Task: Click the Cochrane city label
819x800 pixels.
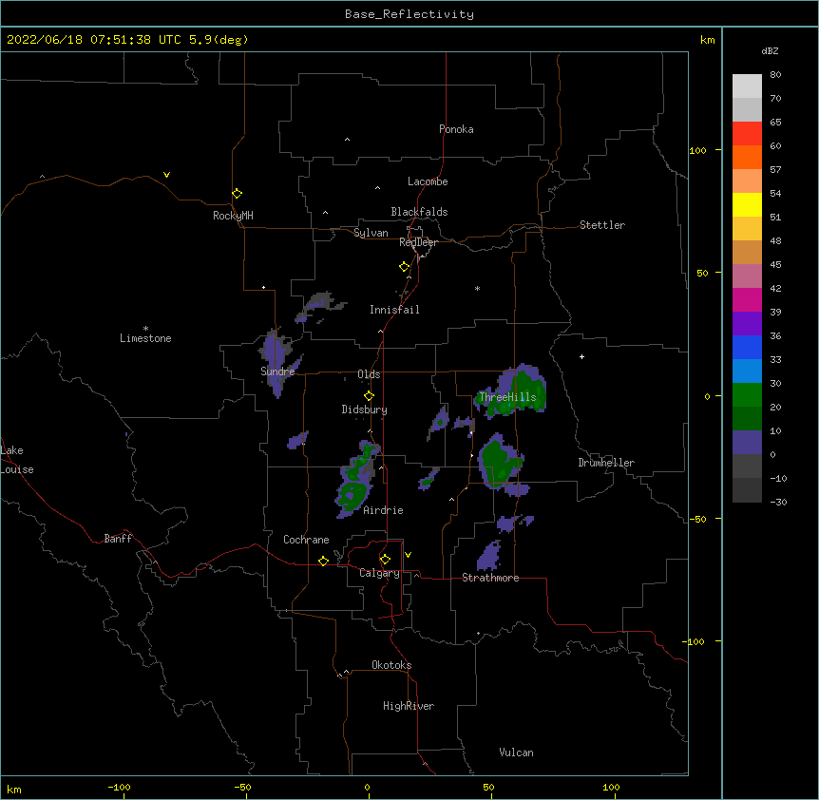Action: point(306,540)
